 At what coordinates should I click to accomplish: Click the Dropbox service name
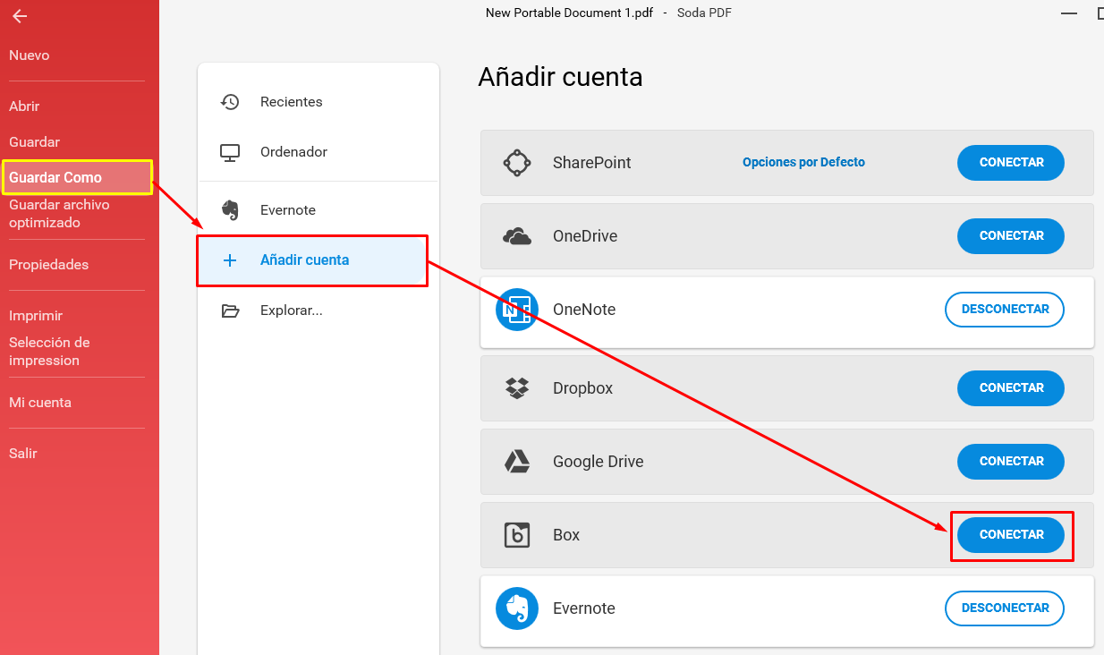point(582,388)
